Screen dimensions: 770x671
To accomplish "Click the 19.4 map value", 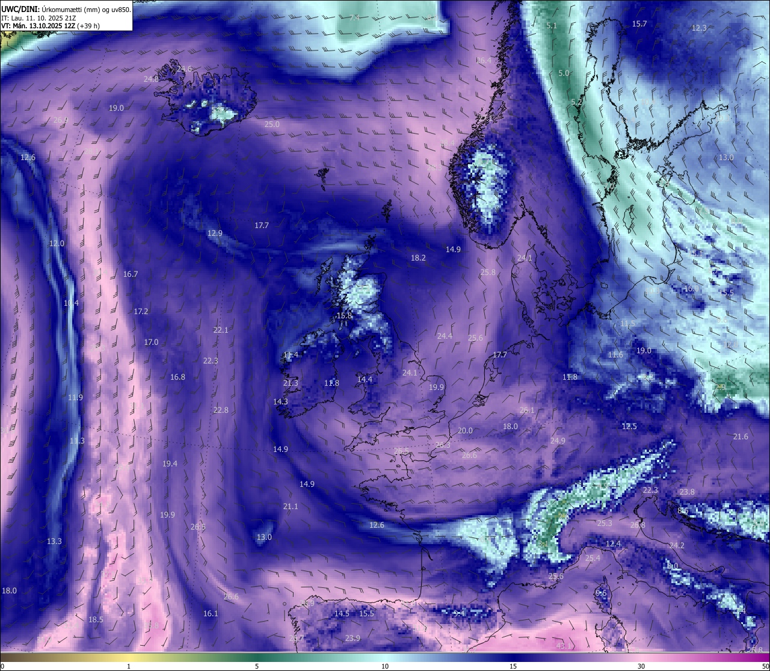I will tap(170, 464).
